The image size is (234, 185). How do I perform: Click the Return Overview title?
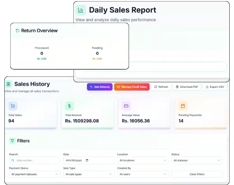click(x=39, y=31)
